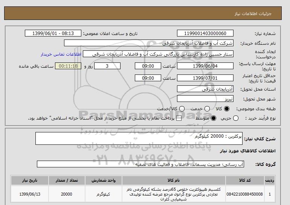Click the quantity cell 20000
Viewport: 290px width, 205px height.
click(x=67, y=194)
